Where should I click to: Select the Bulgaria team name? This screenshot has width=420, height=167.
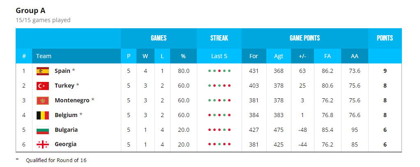66,130
